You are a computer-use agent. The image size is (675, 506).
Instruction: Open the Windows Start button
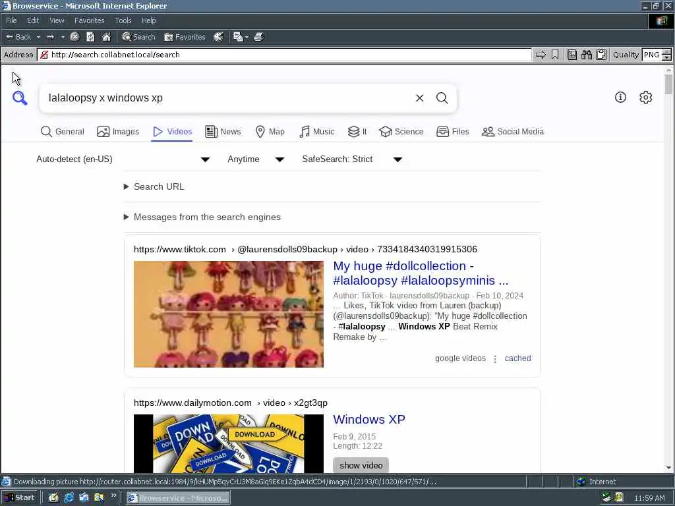(x=20, y=498)
